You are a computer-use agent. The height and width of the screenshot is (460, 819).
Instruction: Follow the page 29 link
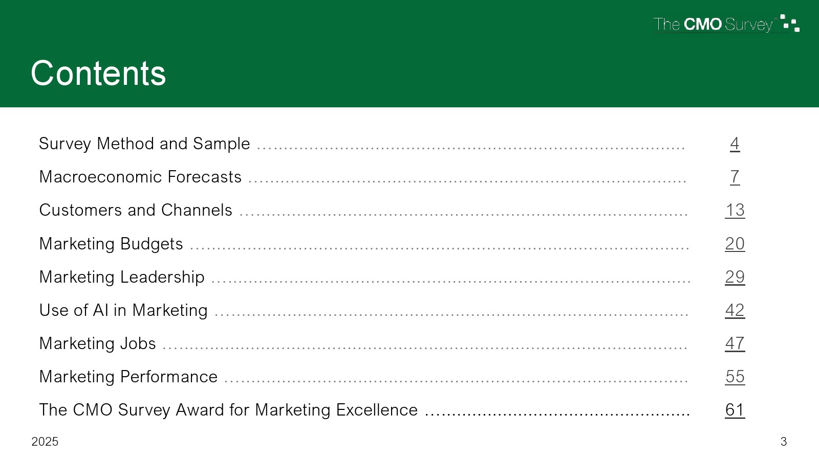[735, 277]
